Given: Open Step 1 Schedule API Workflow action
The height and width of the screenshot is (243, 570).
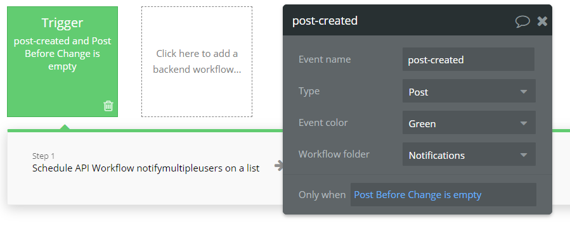Looking at the screenshot, I should pos(146,168).
